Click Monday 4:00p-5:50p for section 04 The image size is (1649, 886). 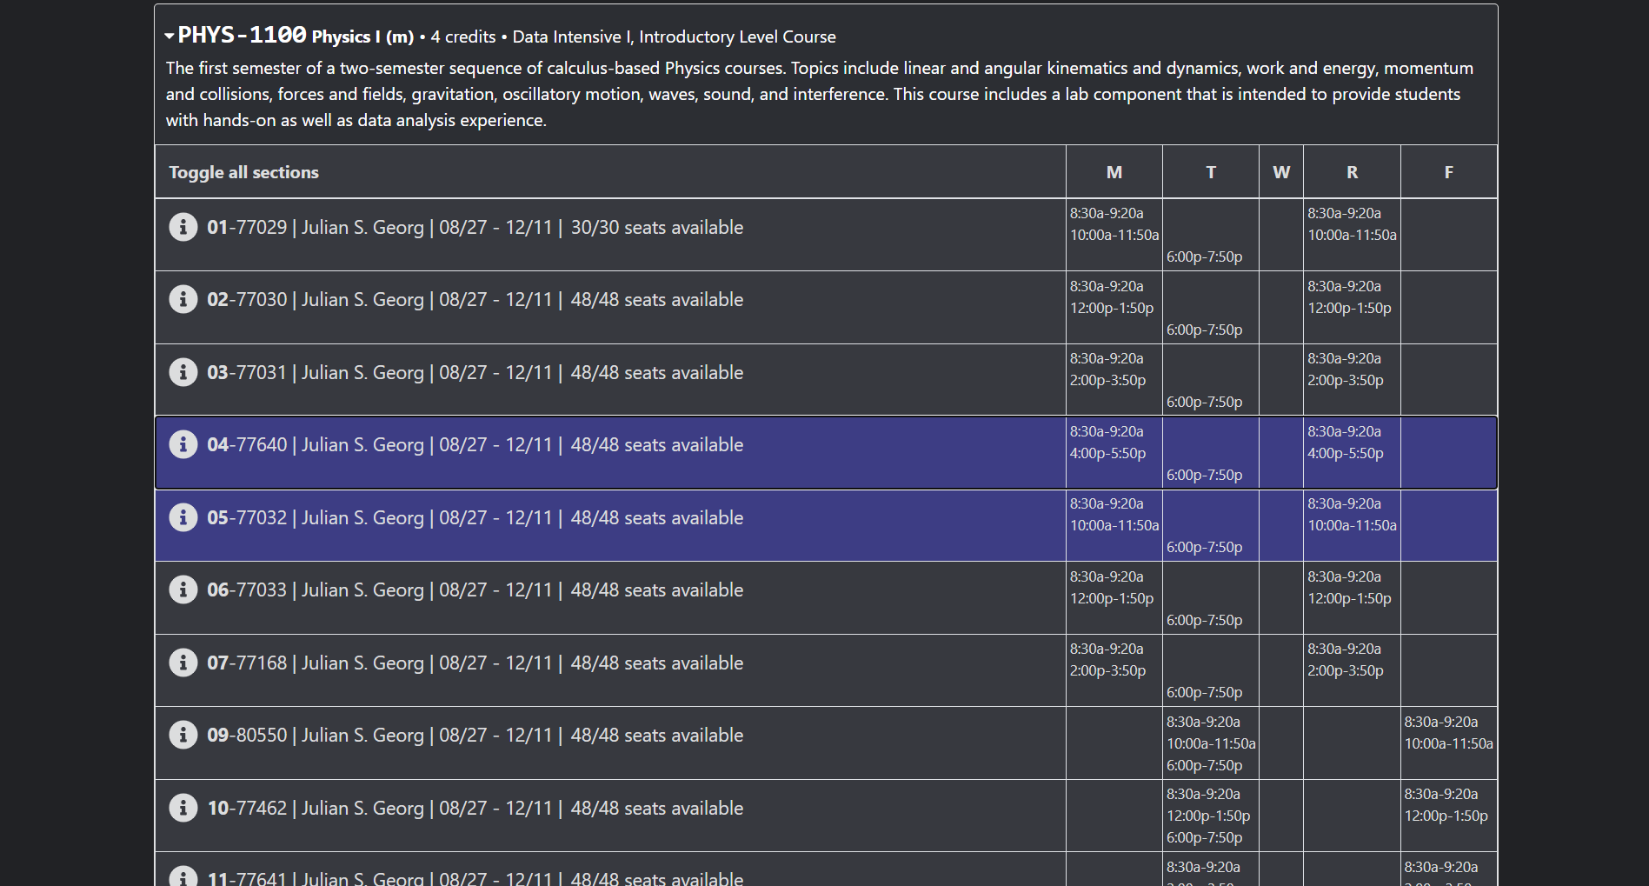[1108, 453]
